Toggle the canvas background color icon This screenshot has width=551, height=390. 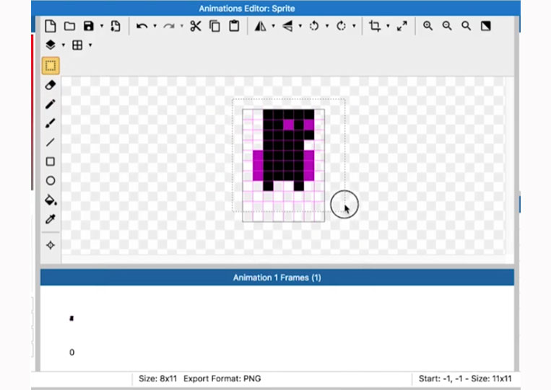click(485, 26)
